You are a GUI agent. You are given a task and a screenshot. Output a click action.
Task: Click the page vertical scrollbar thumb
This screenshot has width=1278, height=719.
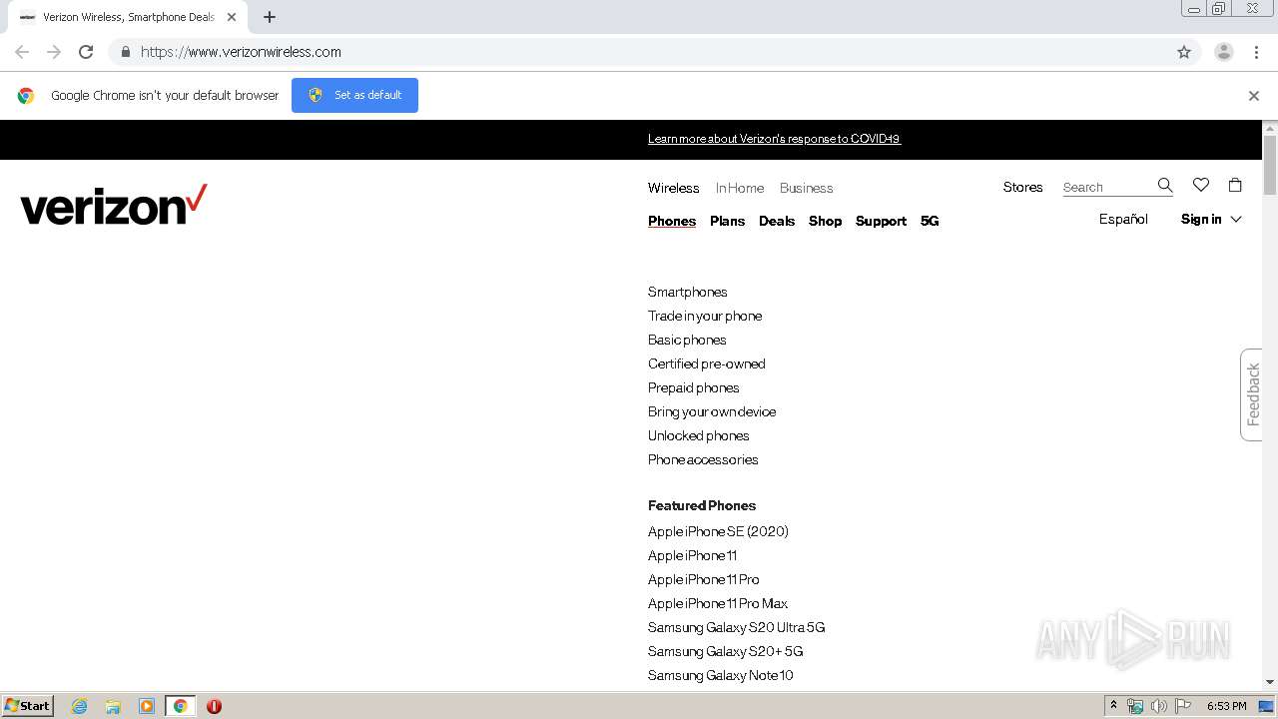coord(1270,165)
